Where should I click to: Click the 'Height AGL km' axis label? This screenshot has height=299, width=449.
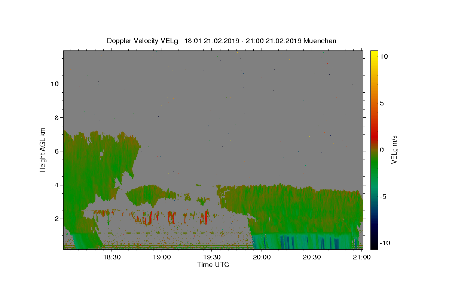pos(43,149)
